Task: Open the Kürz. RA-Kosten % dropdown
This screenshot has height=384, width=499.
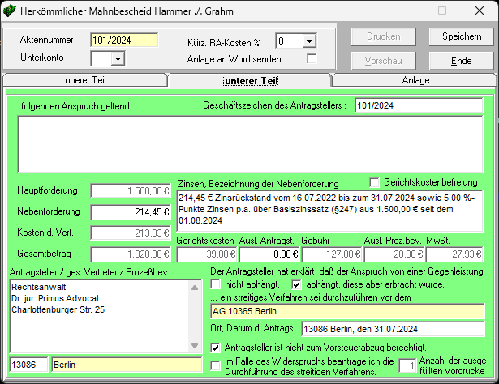Action: pyautogui.click(x=308, y=41)
